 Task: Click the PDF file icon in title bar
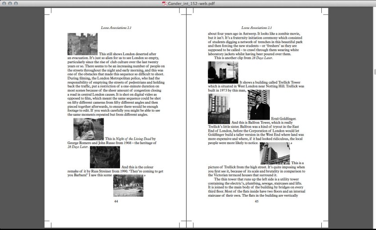(164, 4)
